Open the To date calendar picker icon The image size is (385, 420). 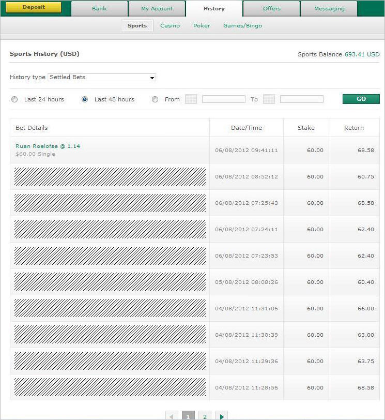[269, 99]
